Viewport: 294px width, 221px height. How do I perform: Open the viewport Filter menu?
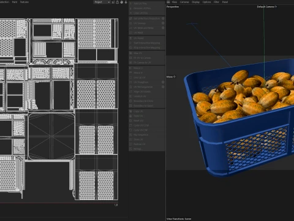coord(216,2)
